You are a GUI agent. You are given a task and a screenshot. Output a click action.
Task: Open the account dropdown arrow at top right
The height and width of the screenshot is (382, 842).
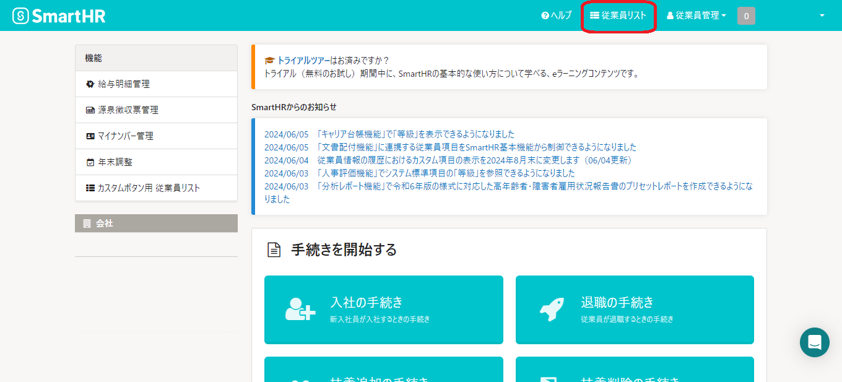(822, 16)
